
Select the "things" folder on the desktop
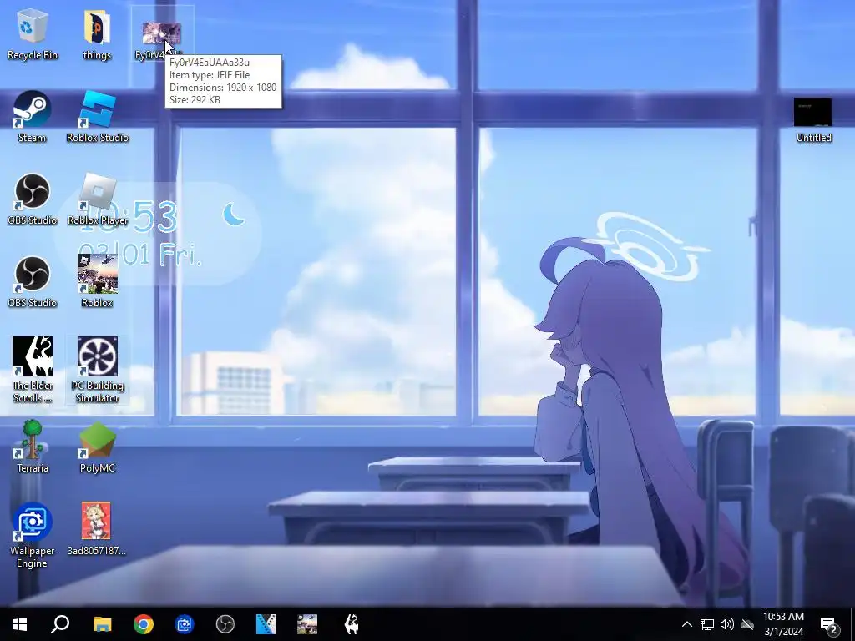click(97, 35)
